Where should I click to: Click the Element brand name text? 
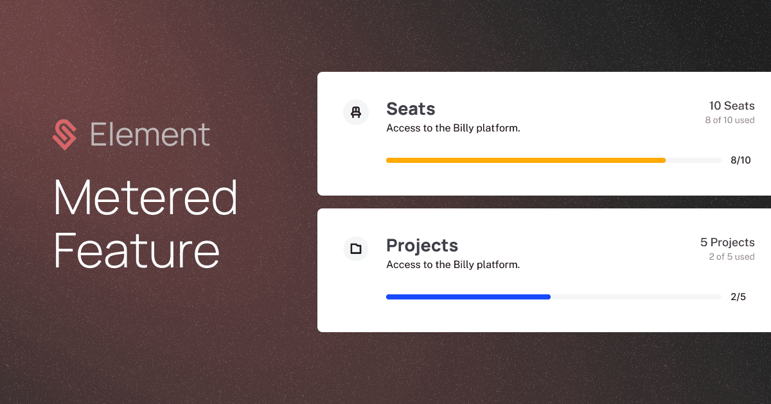click(150, 135)
